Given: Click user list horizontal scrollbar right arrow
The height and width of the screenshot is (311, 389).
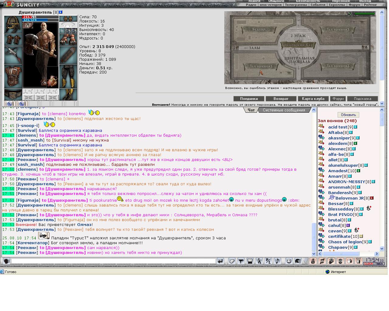Looking at the screenshot, I should click(377, 254).
